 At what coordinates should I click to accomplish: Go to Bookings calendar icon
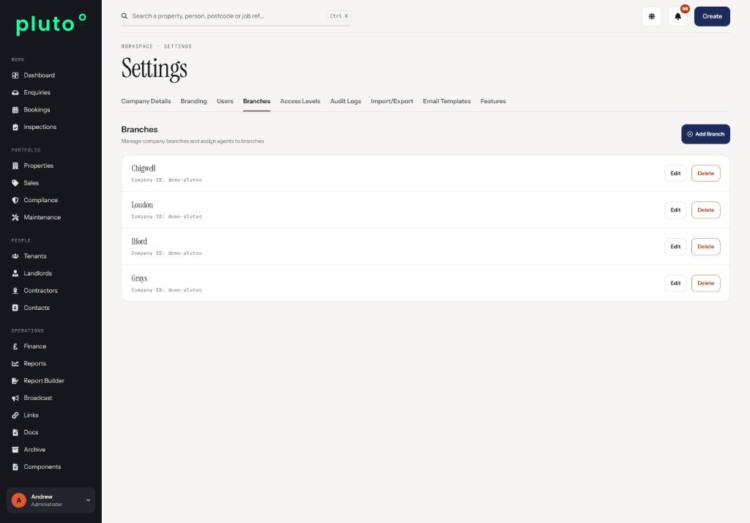[15, 110]
